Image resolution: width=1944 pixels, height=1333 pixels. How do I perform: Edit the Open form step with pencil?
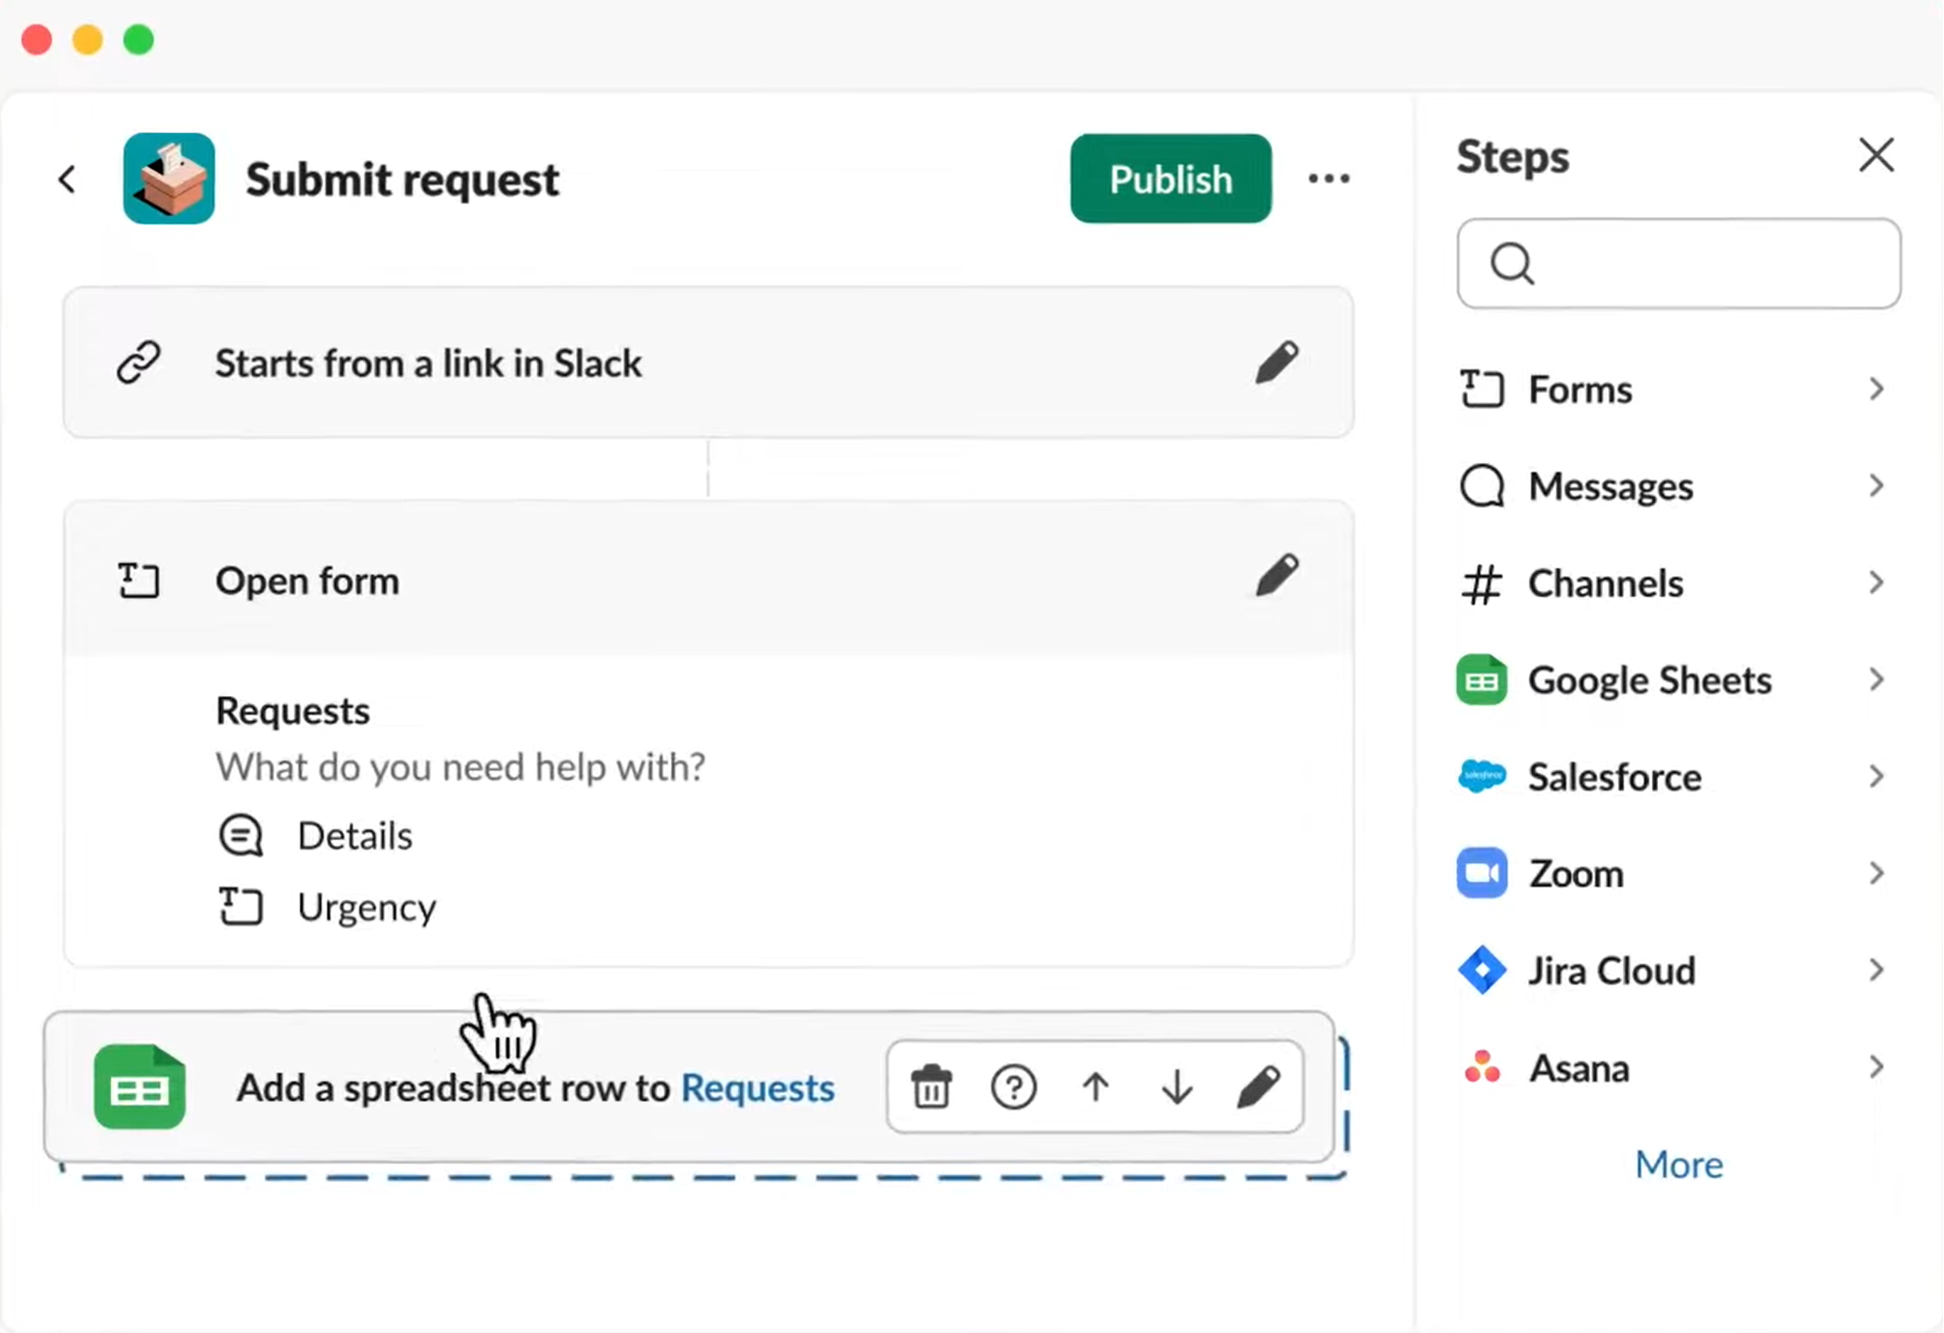1277,576
